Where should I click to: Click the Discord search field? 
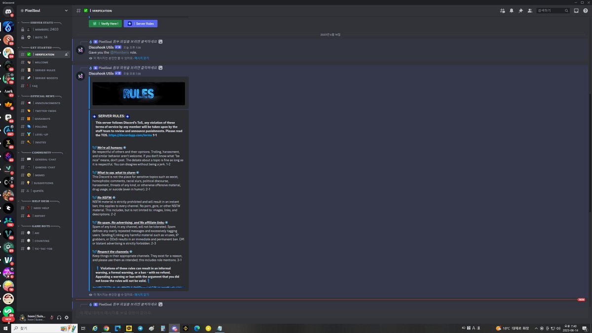pos(553,10)
